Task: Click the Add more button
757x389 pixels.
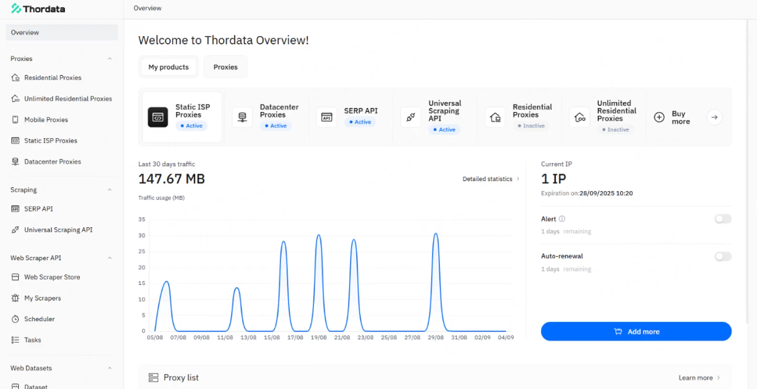Action: pyautogui.click(x=636, y=331)
